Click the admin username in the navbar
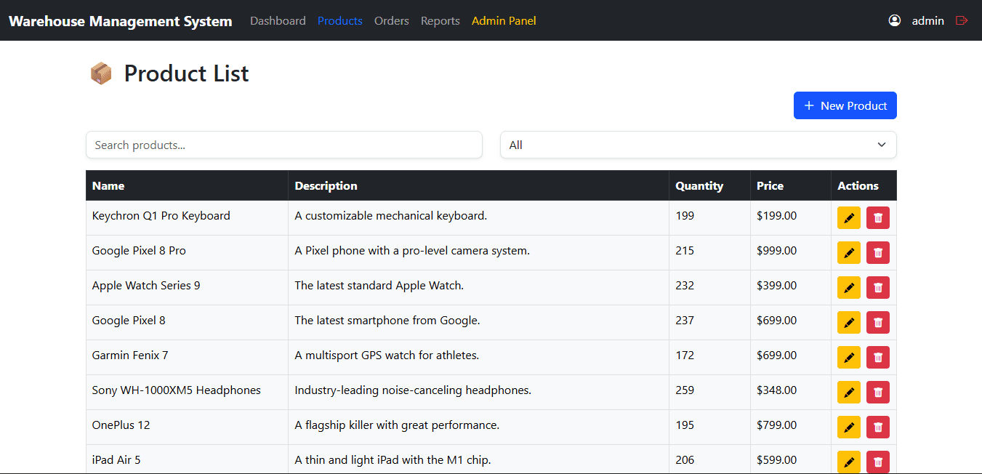This screenshot has height=474, width=982. click(927, 21)
